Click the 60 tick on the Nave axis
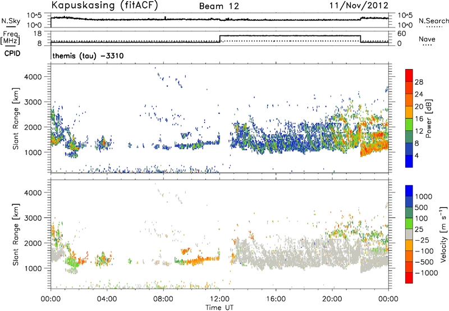This screenshot has height=311, width=449. click(x=402, y=34)
